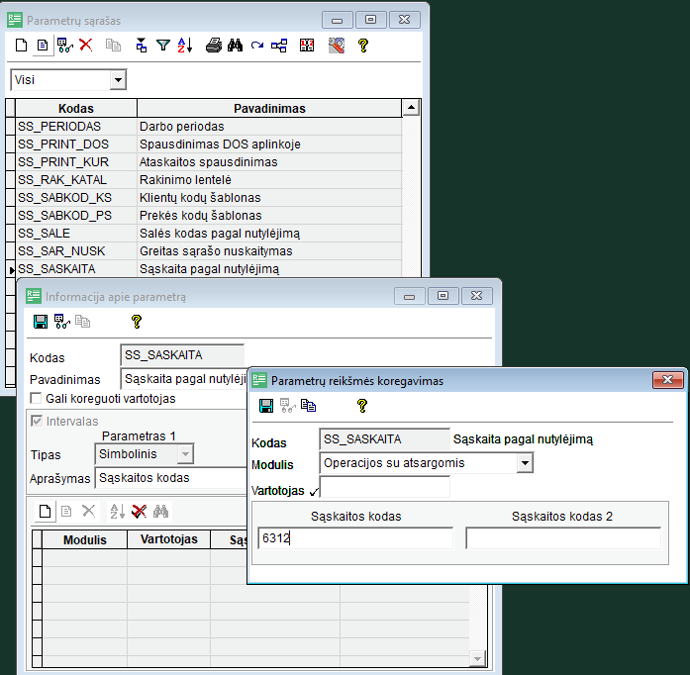Screen dimensions: 690x675
Task: Click the Modulis column header in values table
Action: pyautogui.click(x=85, y=540)
